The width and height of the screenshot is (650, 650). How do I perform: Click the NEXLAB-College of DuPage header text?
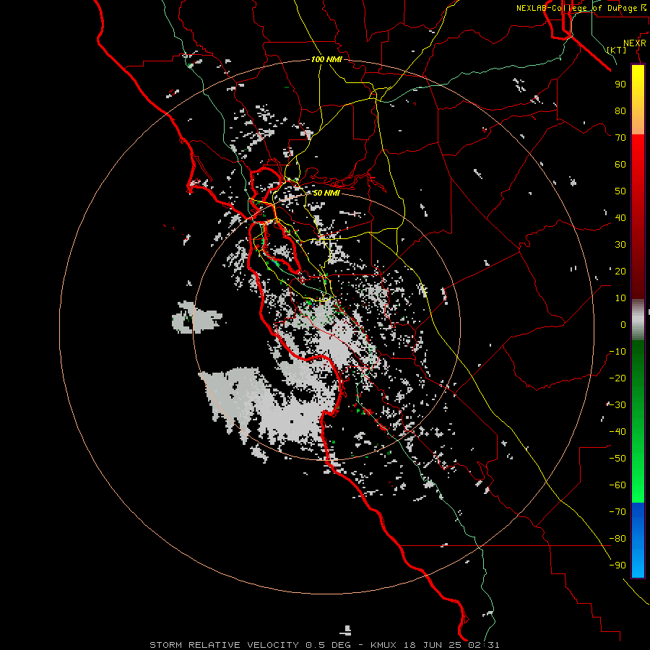click(x=578, y=8)
